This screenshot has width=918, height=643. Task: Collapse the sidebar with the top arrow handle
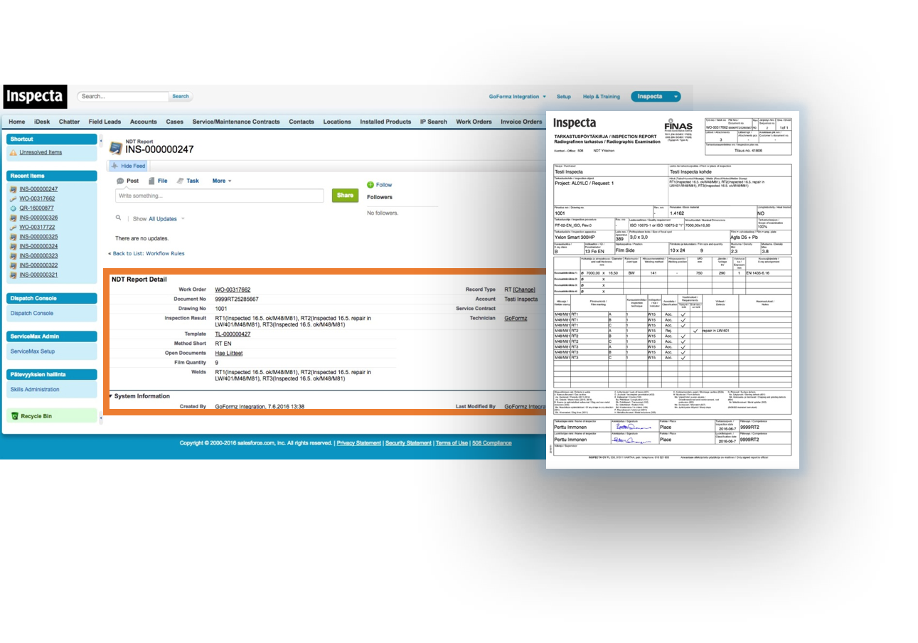(x=100, y=140)
